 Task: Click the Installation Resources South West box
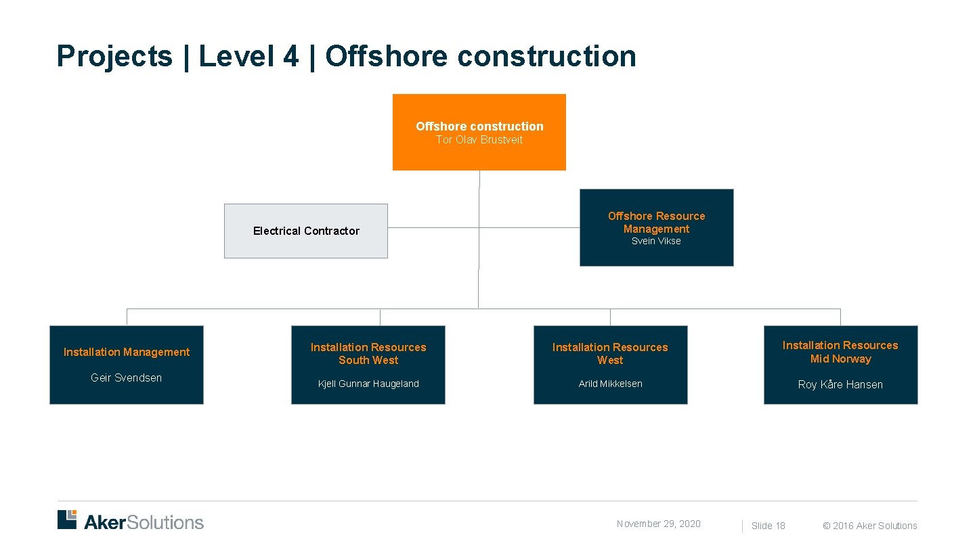tap(368, 364)
